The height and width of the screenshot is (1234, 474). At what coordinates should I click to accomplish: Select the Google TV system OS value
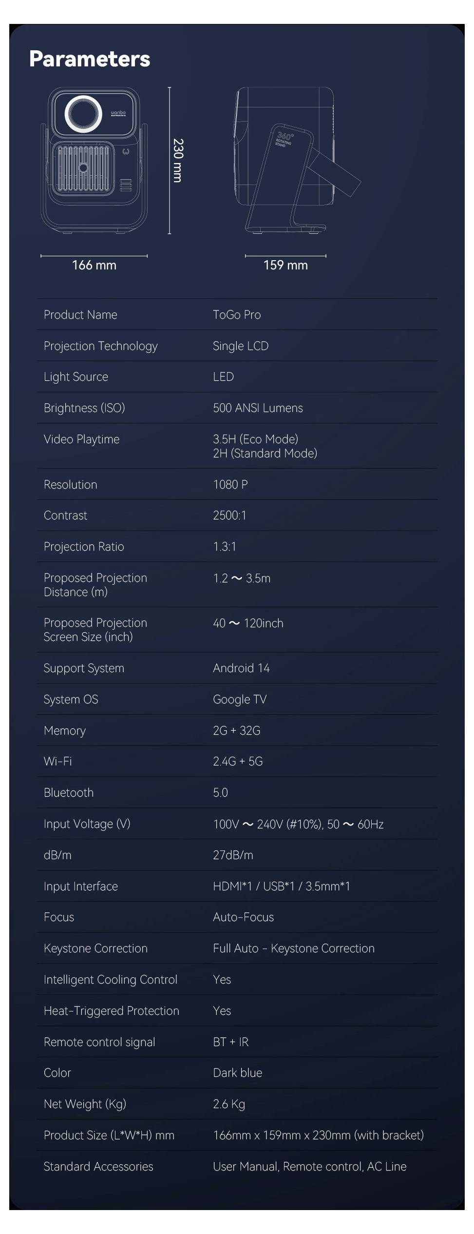(x=240, y=699)
